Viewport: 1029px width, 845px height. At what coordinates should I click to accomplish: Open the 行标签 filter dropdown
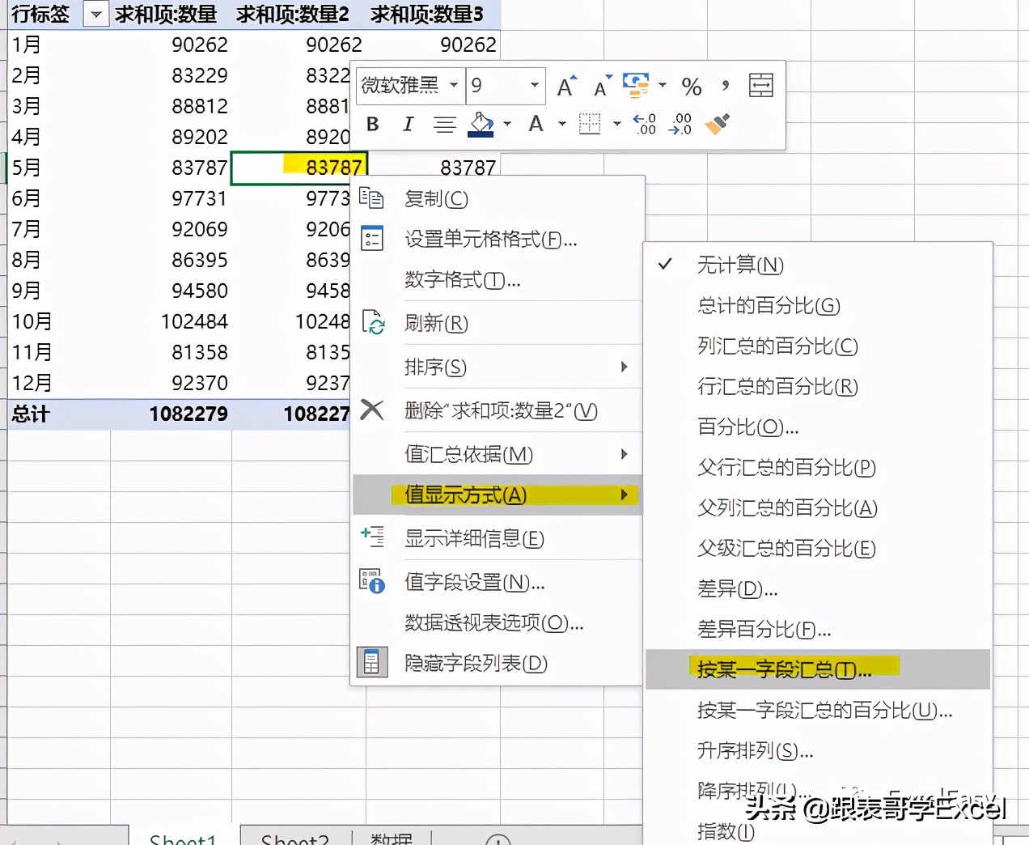coord(95,14)
